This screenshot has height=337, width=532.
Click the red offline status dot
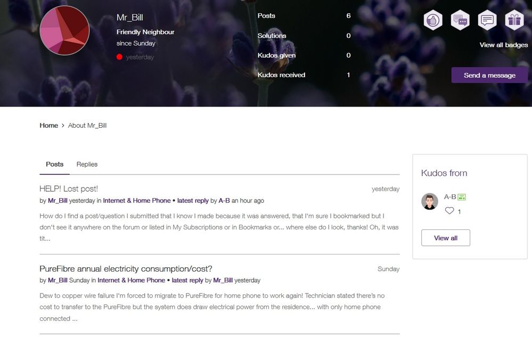pos(119,57)
